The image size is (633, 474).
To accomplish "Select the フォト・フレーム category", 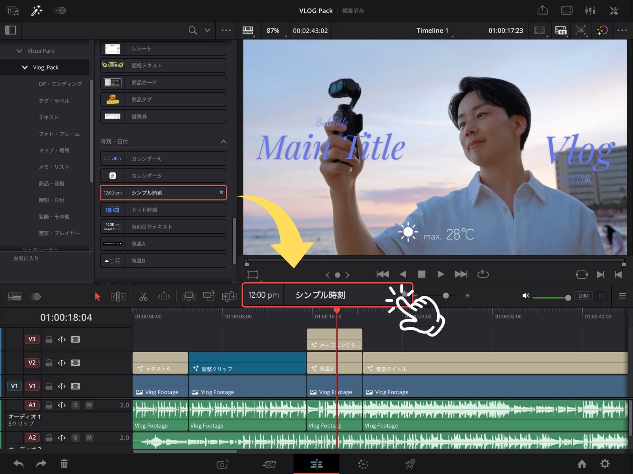I will click(x=59, y=134).
